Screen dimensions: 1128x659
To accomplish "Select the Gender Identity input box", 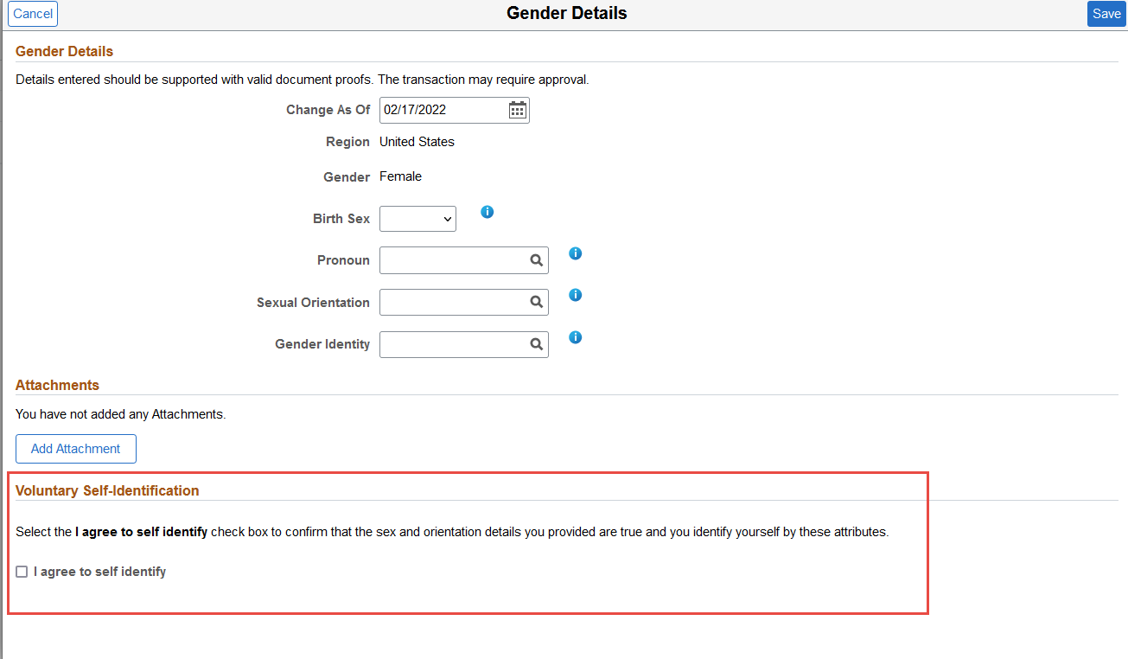I will [x=452, y=344].
